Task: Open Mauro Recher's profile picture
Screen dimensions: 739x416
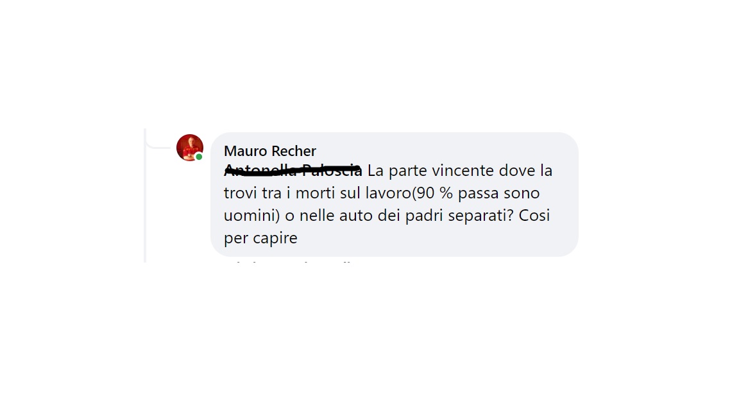Action: 190,148
